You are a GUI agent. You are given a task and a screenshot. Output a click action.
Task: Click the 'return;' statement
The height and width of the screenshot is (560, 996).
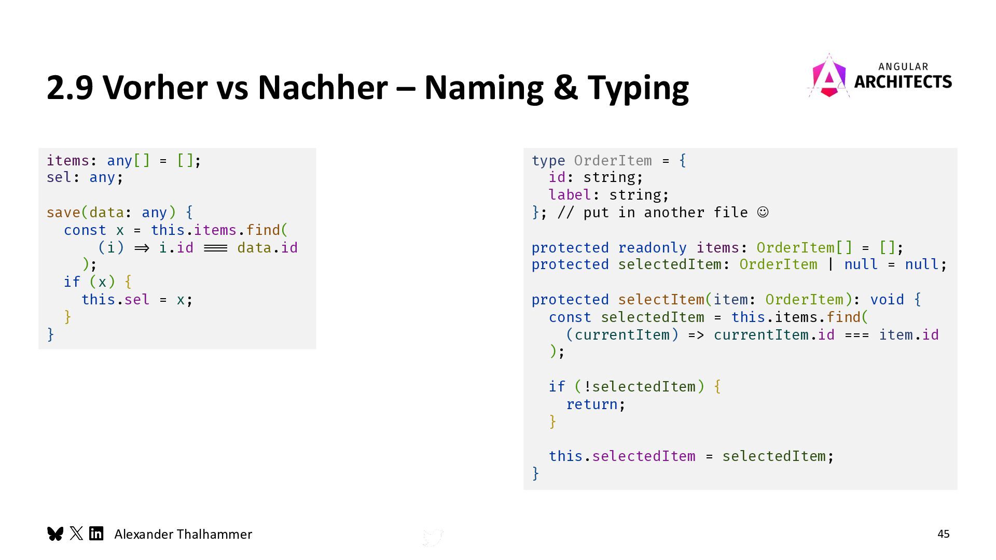pos(596,404)
